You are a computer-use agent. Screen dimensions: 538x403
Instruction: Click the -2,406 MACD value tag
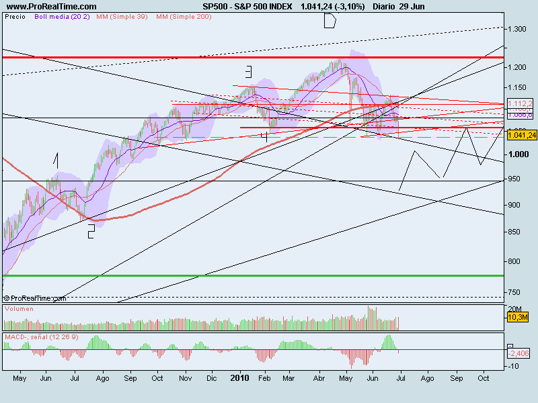point(518,353)
